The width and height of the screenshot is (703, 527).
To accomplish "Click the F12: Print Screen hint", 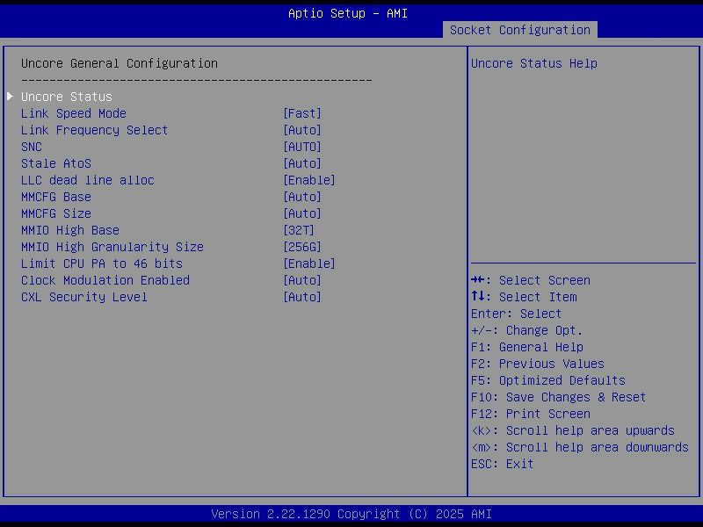I will pyautogui.click(x=531, y=414).
